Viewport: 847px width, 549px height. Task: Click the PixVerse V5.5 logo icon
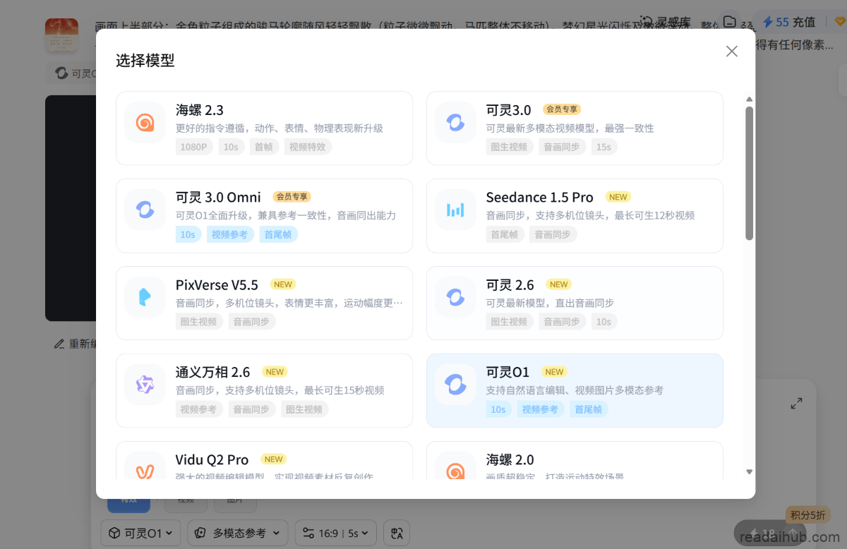click(x=145, y=297)
